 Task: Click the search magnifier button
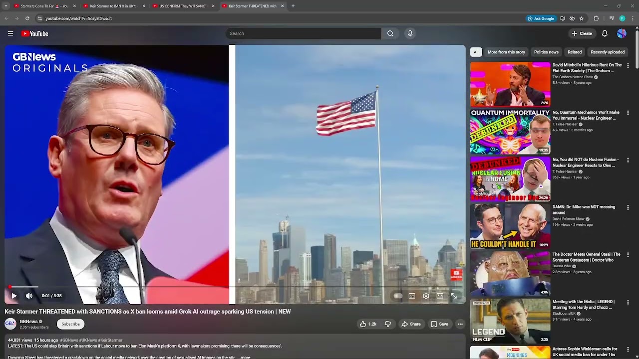coord(390,33)
